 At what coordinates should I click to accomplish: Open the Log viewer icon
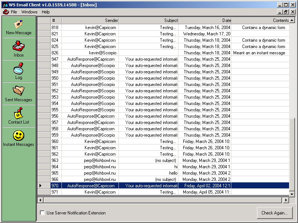pyautogui.click(x=19, y=69)
